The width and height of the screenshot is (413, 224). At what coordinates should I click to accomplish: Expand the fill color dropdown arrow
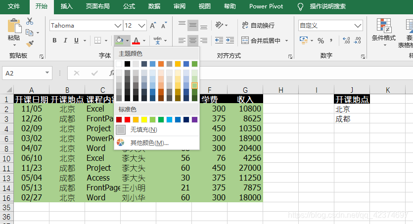click(127, 40)
